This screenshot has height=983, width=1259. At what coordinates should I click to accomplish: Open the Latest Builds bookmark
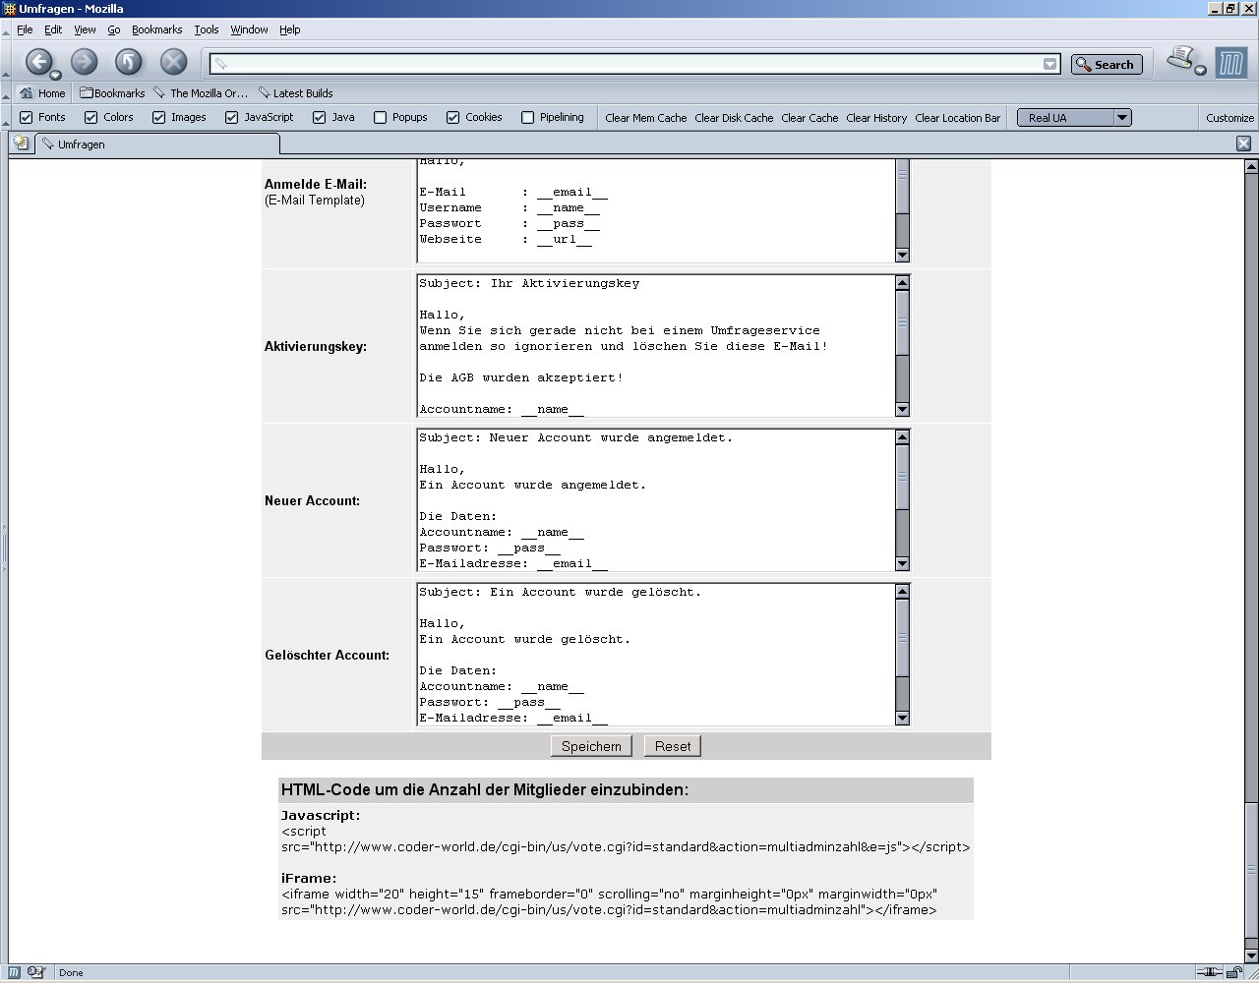tap(296, 93)
